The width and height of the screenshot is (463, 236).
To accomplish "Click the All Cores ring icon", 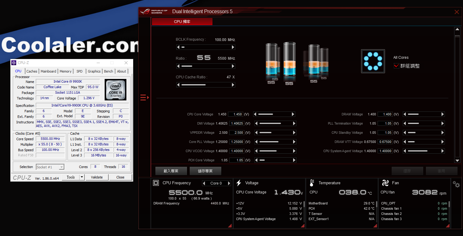I will [x=373, y=61].
